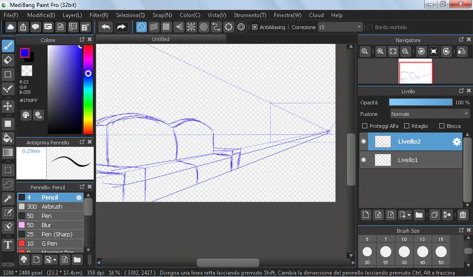Enable concentric circle snap
This screenshot has width=473, height=277.
pyautogui.click(x=204, y=27)
